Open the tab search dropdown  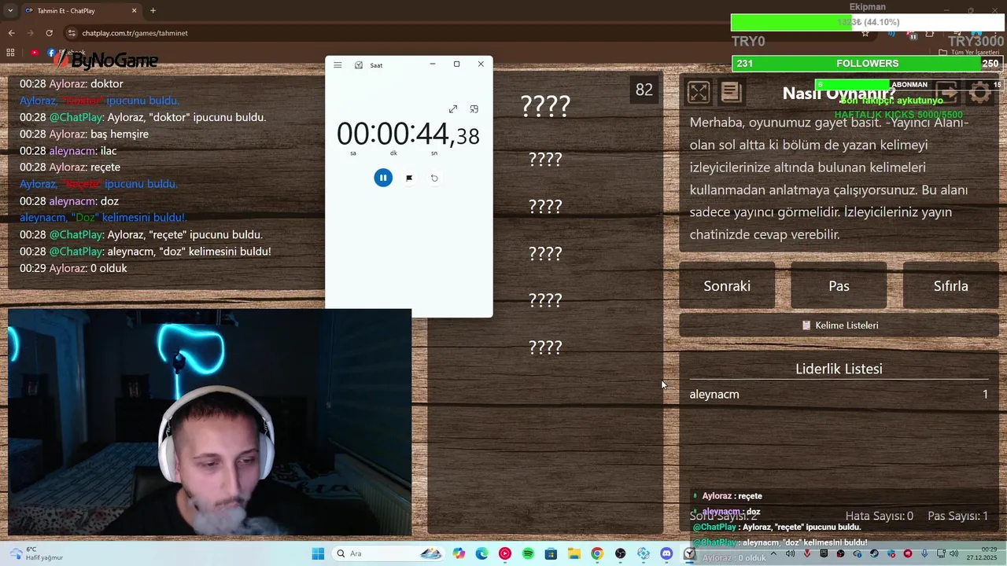click(x=10, y=11)
